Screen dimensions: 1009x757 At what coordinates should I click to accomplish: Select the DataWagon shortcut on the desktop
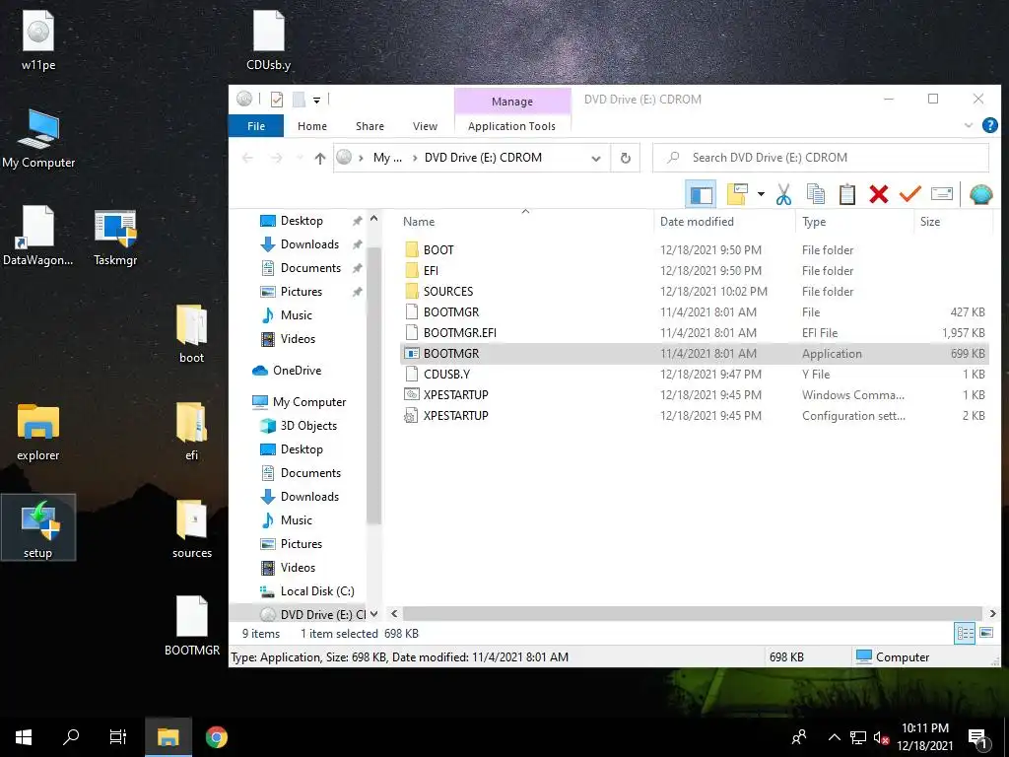click(37, 235)
